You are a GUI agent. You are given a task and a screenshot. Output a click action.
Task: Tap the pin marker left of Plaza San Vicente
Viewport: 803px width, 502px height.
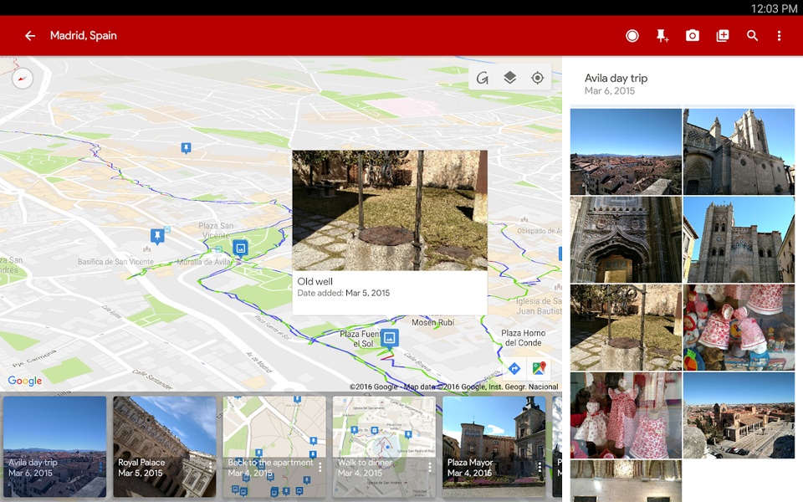(x=157, y=236)
